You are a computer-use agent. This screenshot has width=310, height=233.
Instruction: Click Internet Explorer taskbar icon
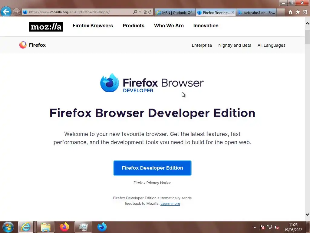tap(26, 227)
